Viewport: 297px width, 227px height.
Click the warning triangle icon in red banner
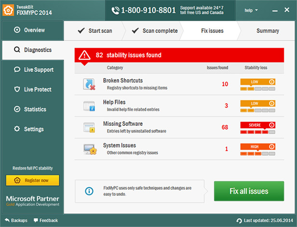84,55
